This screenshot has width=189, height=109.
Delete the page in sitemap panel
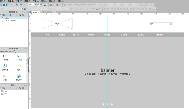click(x=20, y=15)
